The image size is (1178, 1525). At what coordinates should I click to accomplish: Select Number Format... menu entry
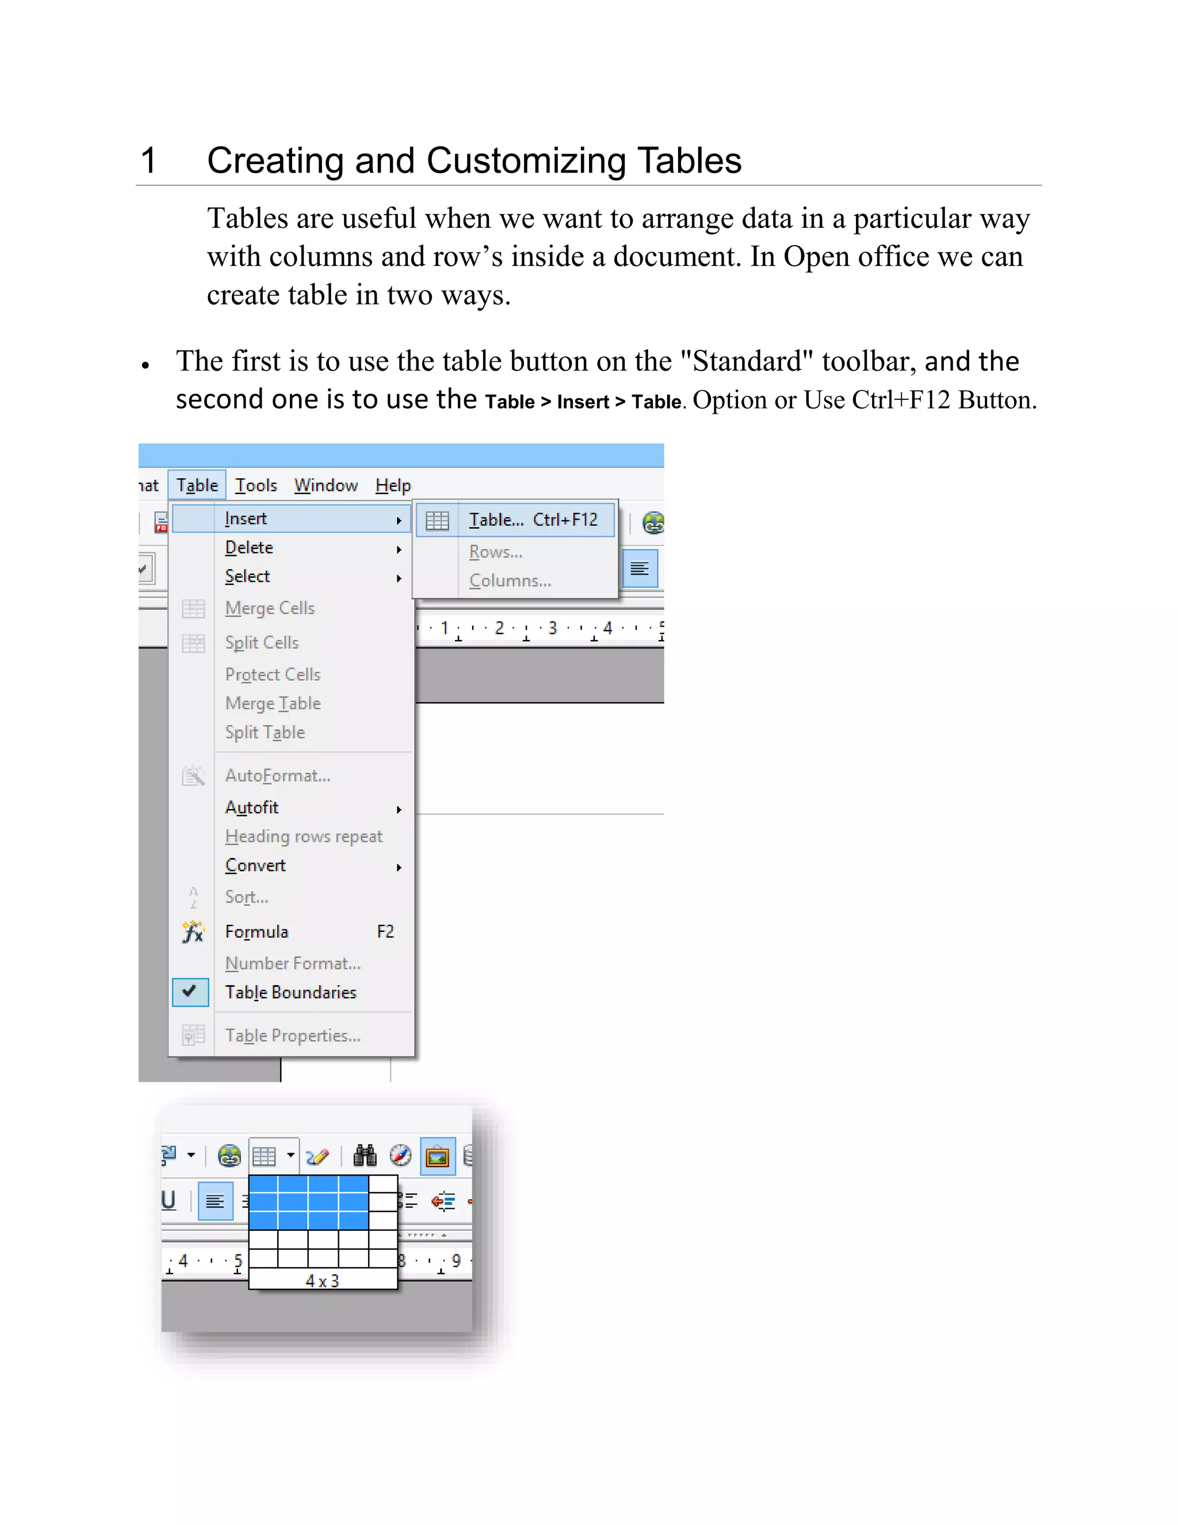pos(293,963)
